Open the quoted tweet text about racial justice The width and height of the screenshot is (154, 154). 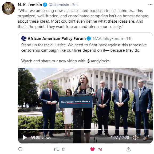coord(84,48)
